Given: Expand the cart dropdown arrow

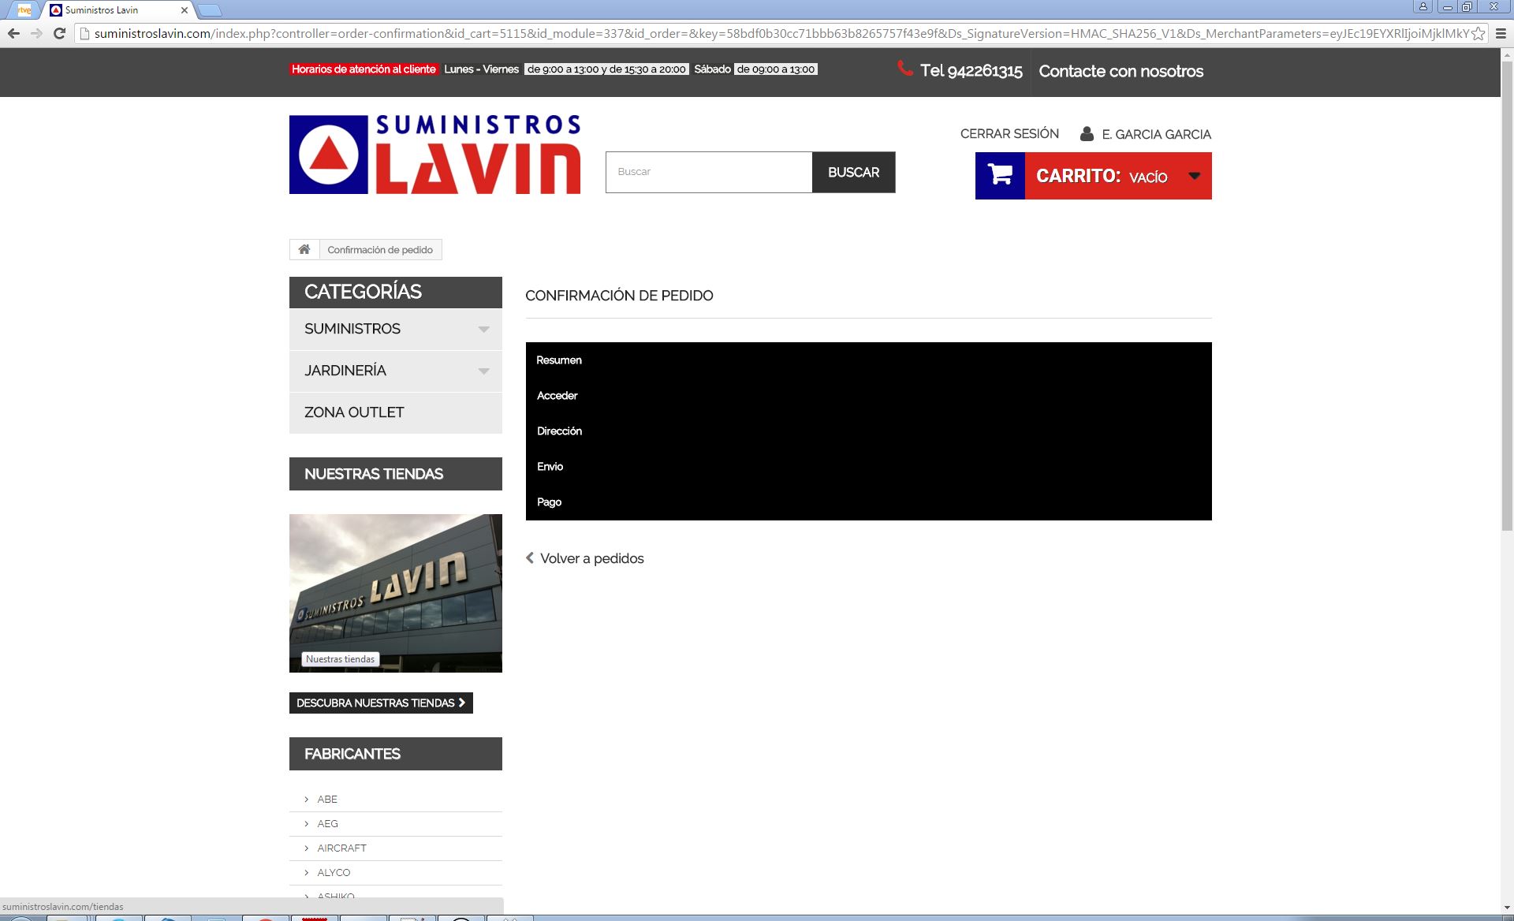Looking at the screenshot, I should pyautogui.click(x=1195, y=176).
